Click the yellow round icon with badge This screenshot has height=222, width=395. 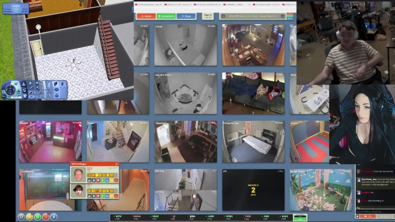click(x=29, y=217)
